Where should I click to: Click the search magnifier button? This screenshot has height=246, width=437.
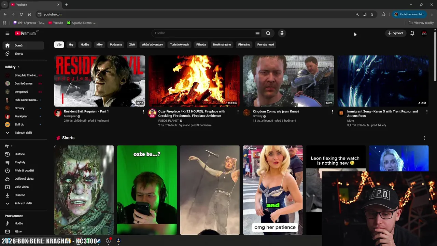tap(268, 33)
